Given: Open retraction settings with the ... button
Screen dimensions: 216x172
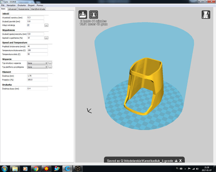Looking at the screenshot, I should tap(46, 25).
